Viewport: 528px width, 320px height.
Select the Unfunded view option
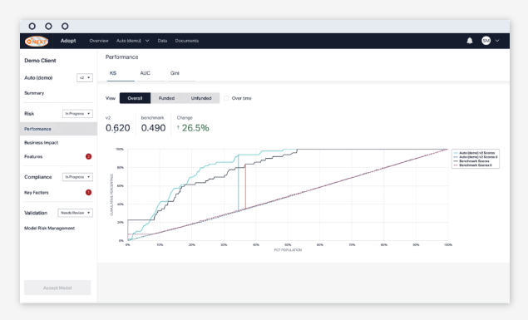pos(201,98)
